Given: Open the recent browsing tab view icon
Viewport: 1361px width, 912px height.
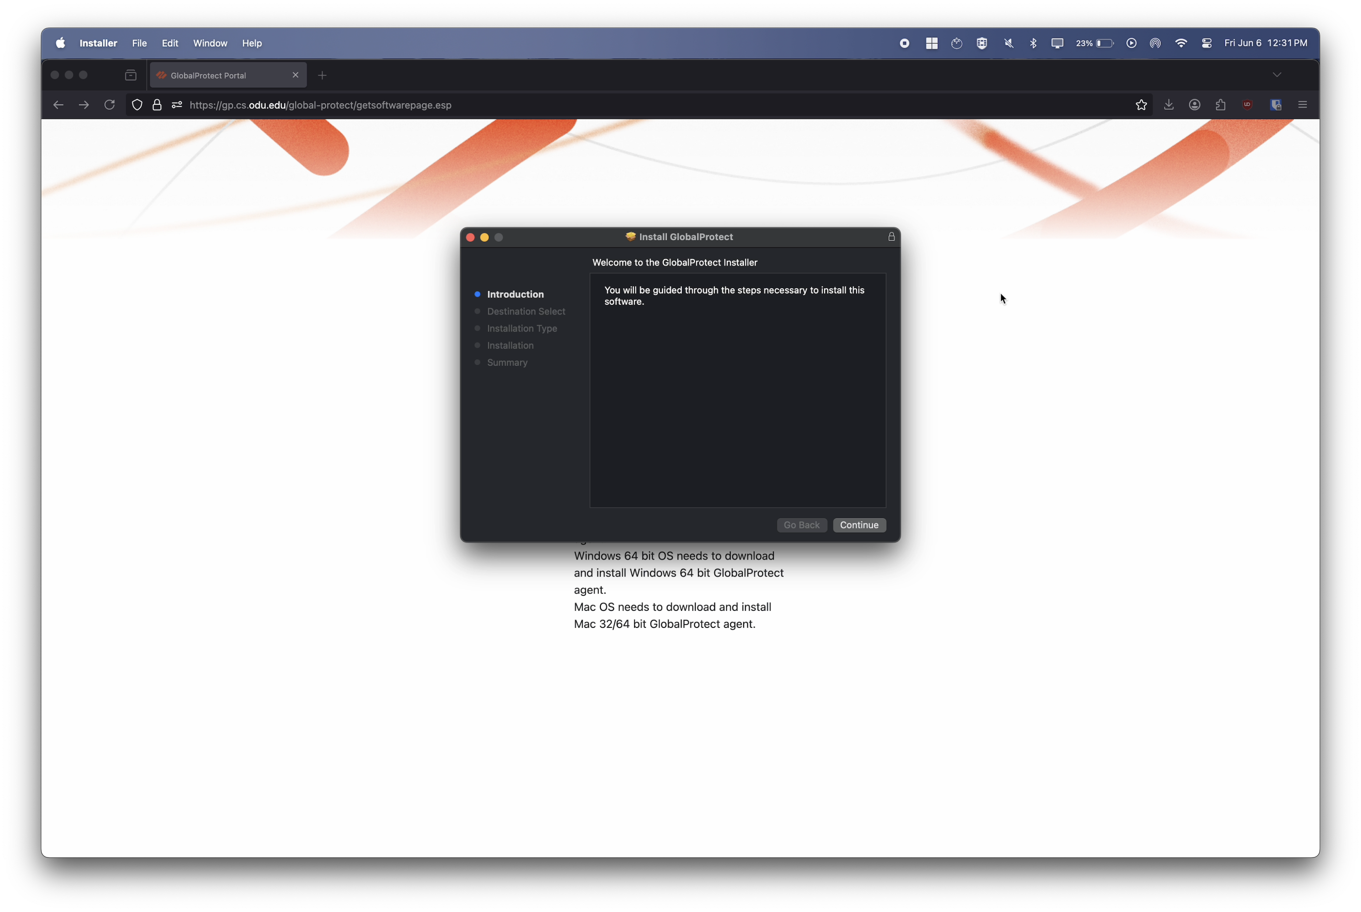Looking at the screenshot, I should click(x=131, y=75).
